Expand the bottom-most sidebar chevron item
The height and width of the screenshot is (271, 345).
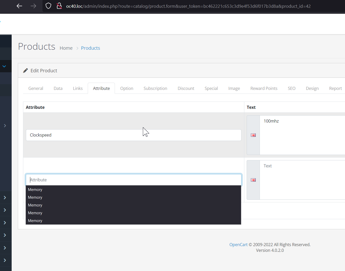pos(5,260)
